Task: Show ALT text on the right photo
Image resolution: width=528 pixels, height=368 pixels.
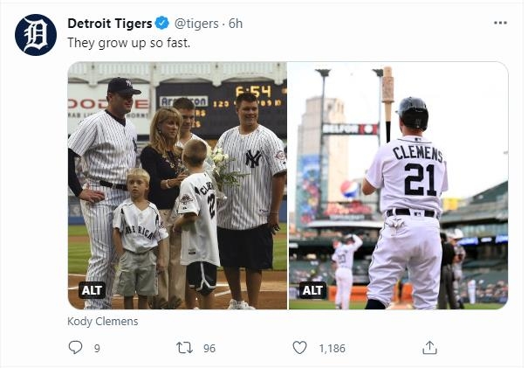Action: [x=312, y=290]
